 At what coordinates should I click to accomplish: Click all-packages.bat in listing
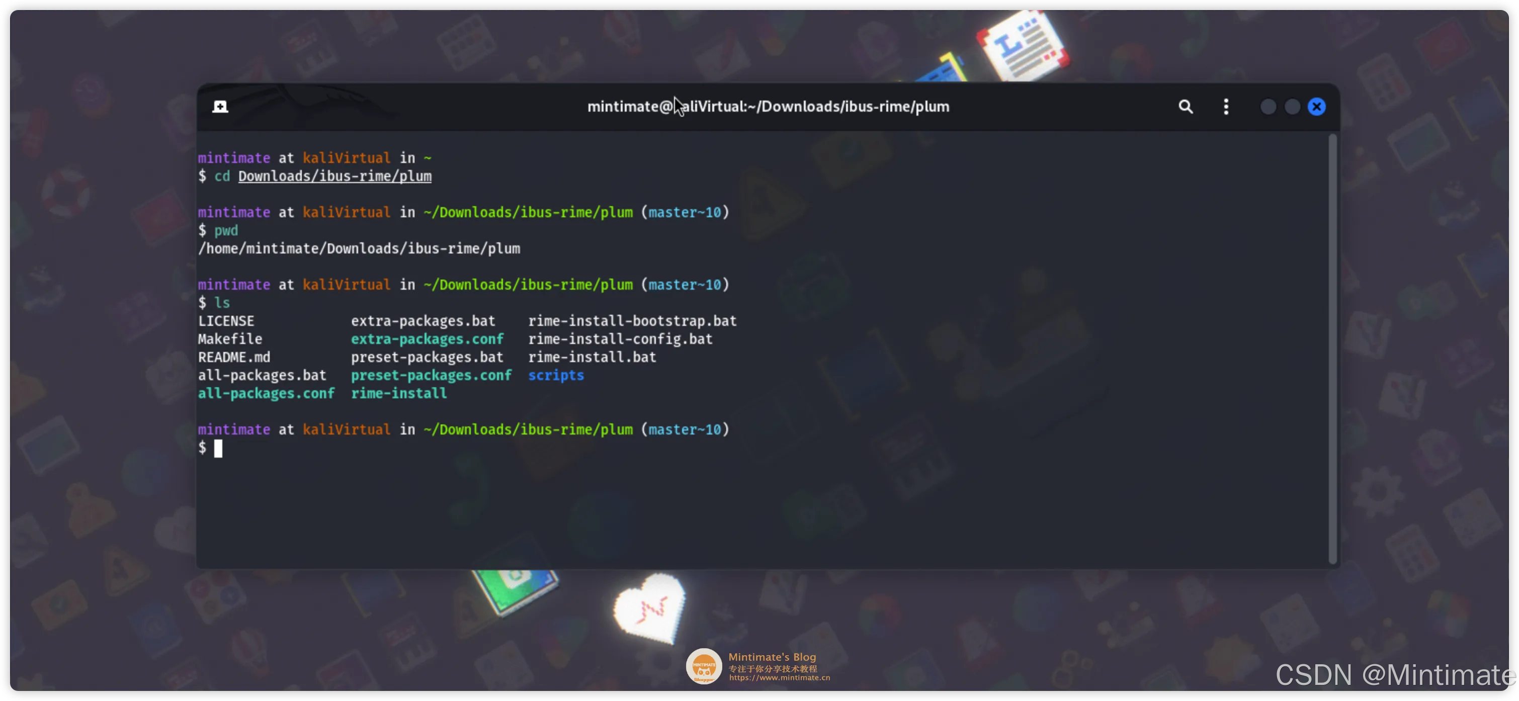point(262,376)
